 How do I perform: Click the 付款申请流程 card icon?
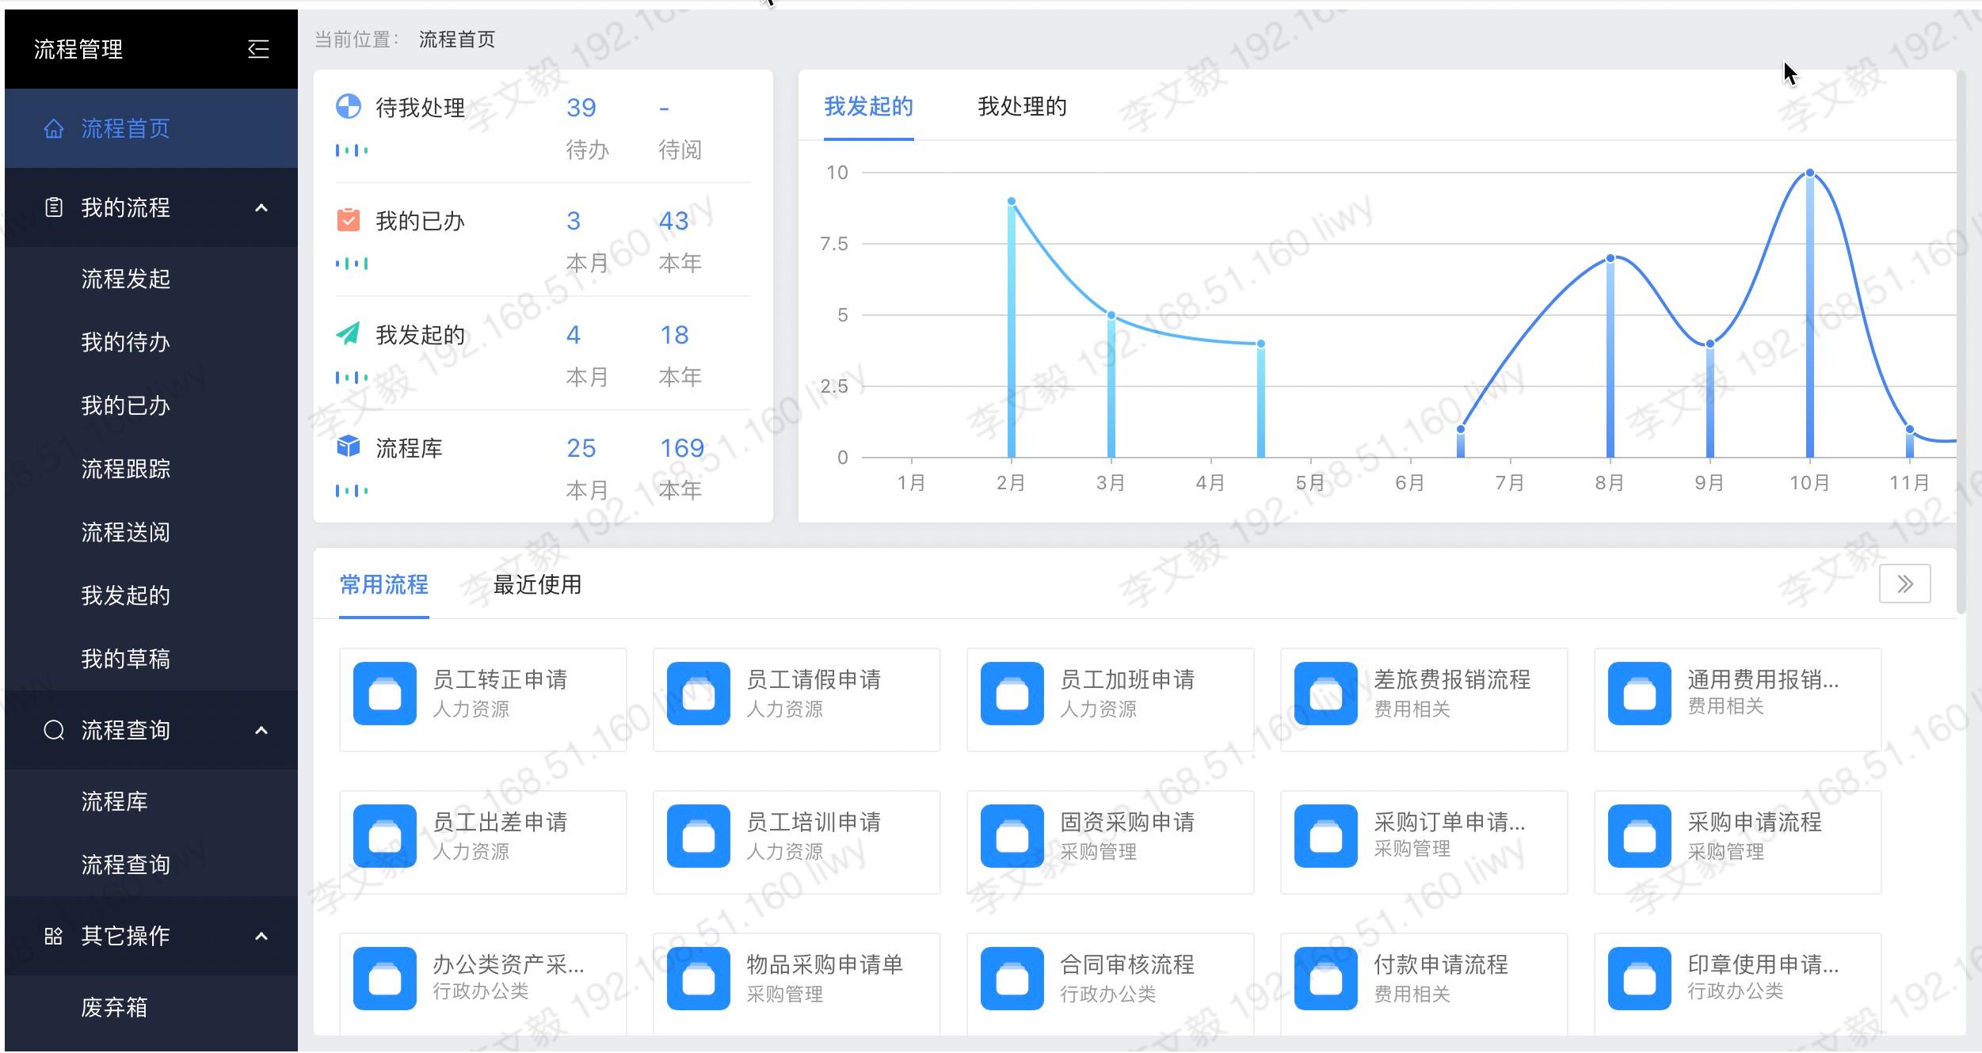(1326, 979)
